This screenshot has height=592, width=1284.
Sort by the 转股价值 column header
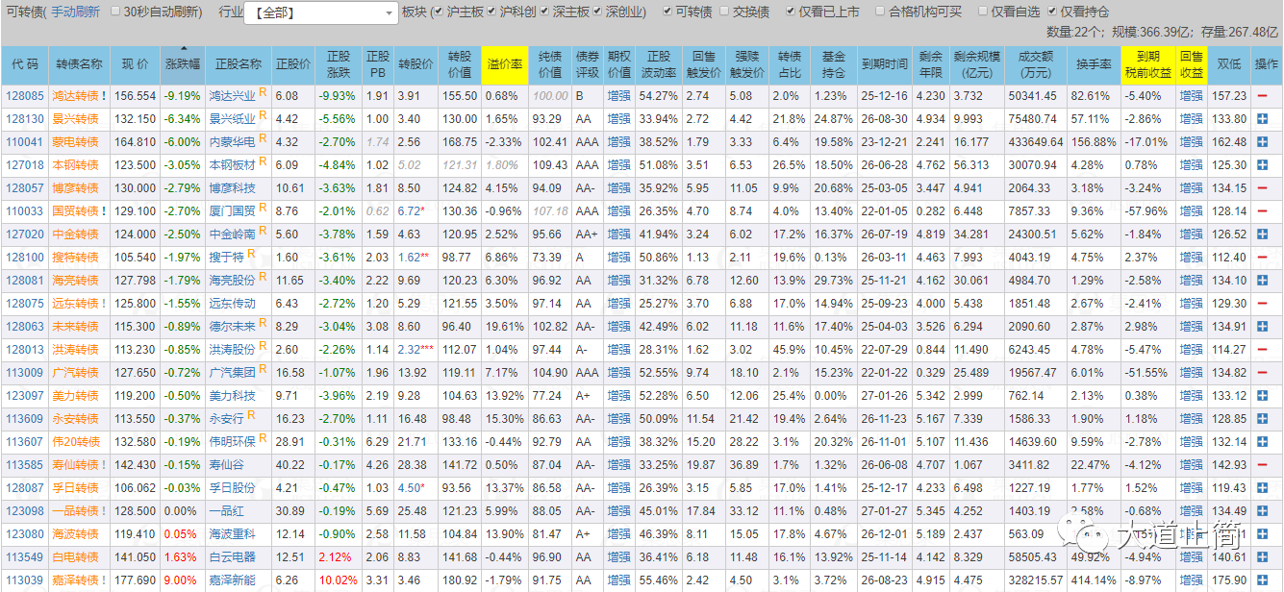(x=460, y=64)
